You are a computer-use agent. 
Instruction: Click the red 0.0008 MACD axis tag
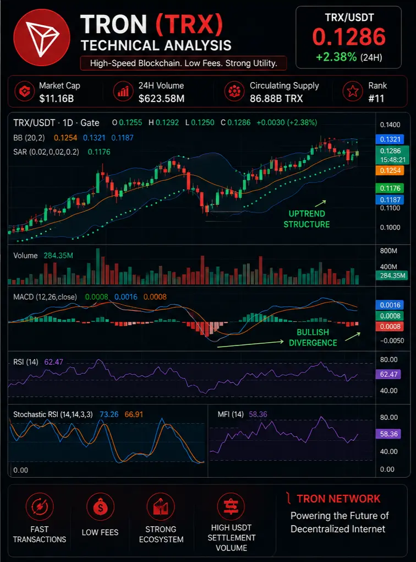tap(390, 327)
